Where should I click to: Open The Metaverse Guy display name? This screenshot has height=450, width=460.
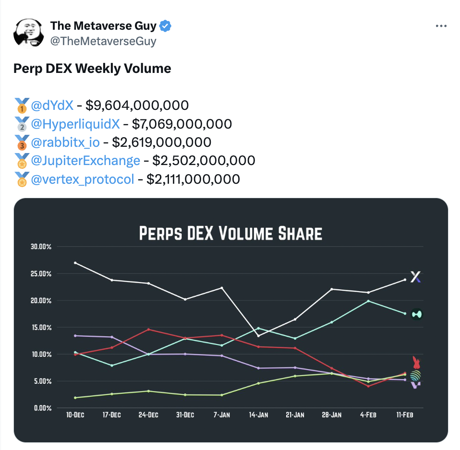pos(103,26)
